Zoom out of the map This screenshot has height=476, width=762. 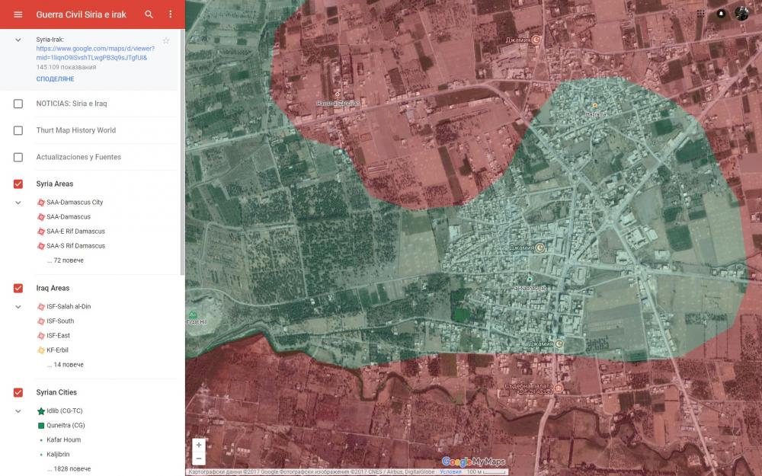199,458
